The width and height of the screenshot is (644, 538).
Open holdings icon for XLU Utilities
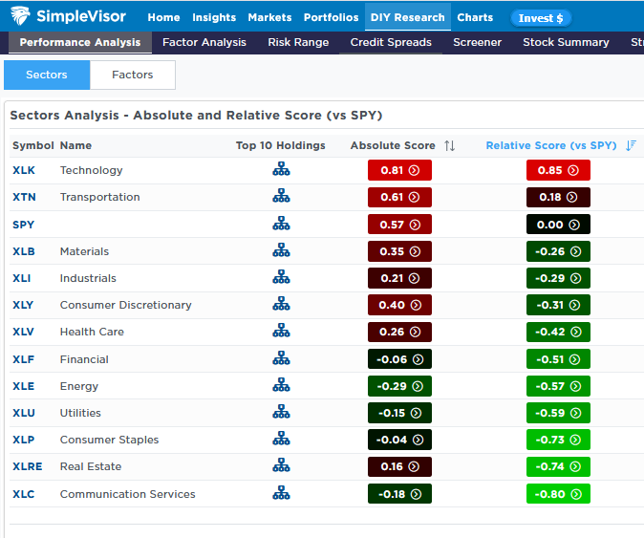pos(281,412)
